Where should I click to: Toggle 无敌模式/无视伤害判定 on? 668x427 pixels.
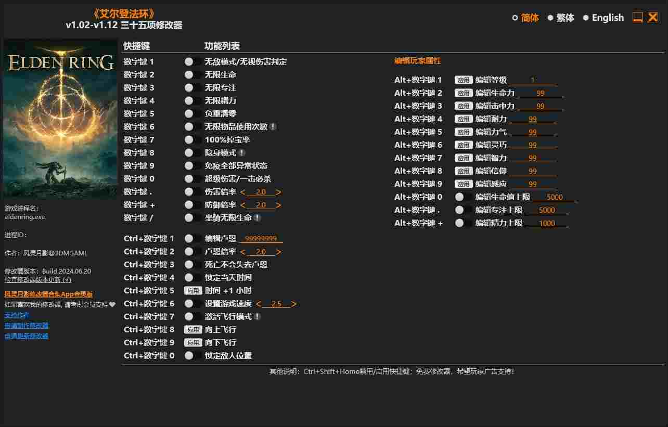[193, 61]
